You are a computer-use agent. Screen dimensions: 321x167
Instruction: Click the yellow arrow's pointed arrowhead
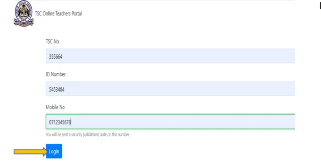pos(42,151)
